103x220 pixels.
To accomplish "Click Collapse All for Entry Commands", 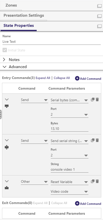I will tap(62, 78).
